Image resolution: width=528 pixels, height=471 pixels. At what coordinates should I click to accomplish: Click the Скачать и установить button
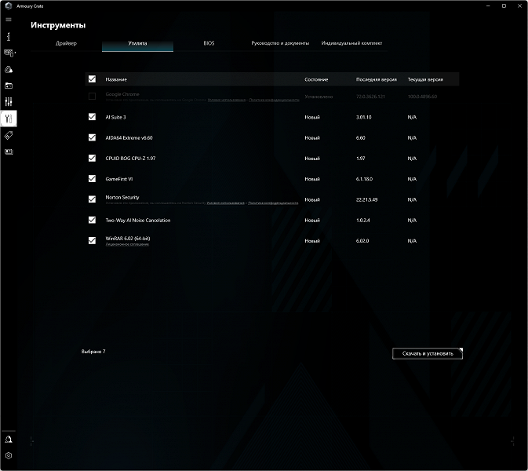click(x=428, y=353)
